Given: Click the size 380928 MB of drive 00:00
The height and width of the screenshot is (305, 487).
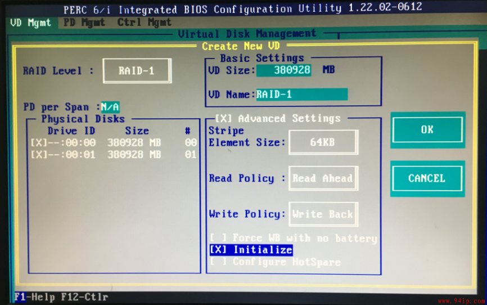Looking at the screenshot, I should pos(134,143).
